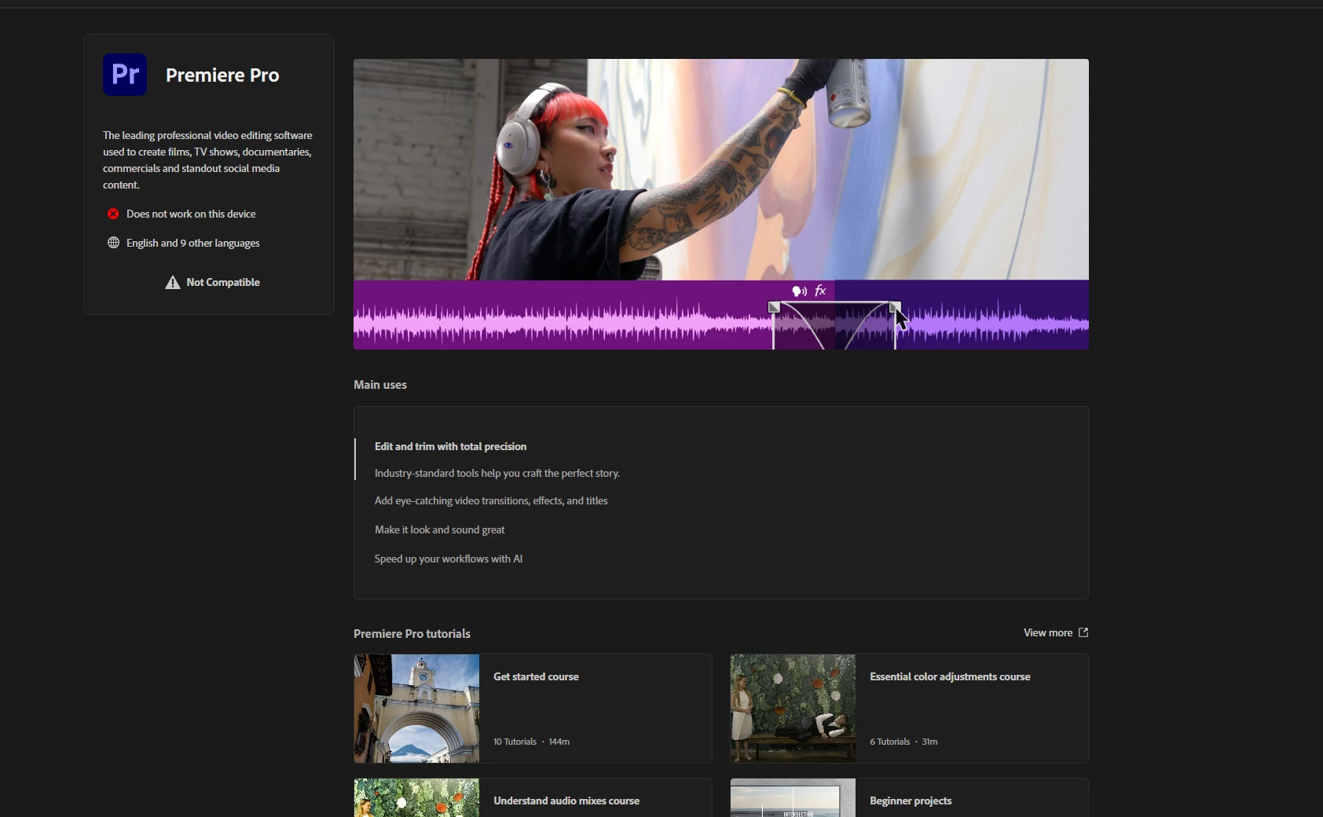Click the Main uses heading
Viewport: 1323px width, 817px height.
(x=380, y=385)
